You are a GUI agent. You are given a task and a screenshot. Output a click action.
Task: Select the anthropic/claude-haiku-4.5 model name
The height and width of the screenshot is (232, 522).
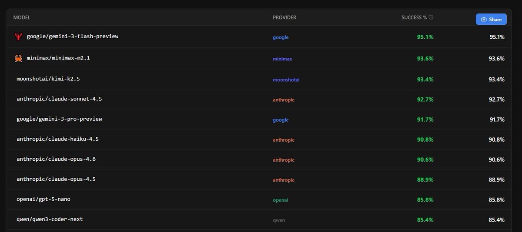pos(57,139)
